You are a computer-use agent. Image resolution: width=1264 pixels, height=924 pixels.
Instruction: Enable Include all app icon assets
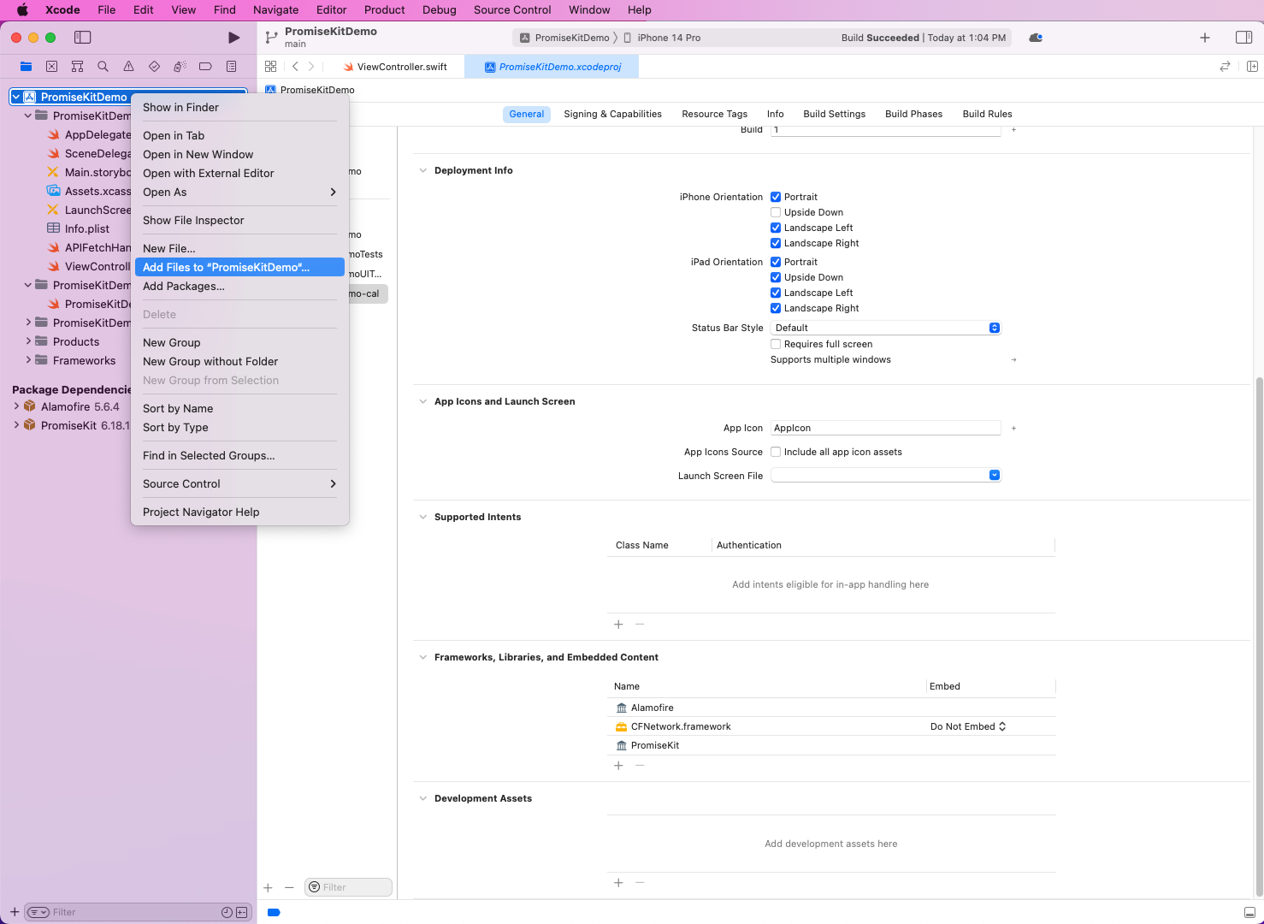[776, 452]
